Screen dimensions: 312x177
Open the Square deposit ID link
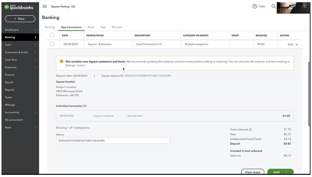pos(148,76)
